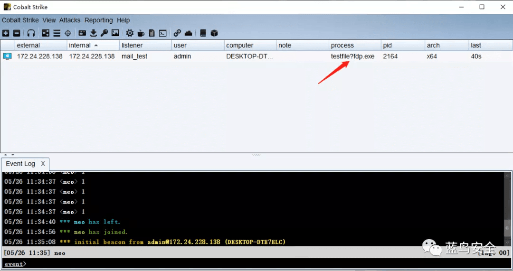Sort by the computer column header
The width and height of the screenshot is (513, 271).
[250, 46]
